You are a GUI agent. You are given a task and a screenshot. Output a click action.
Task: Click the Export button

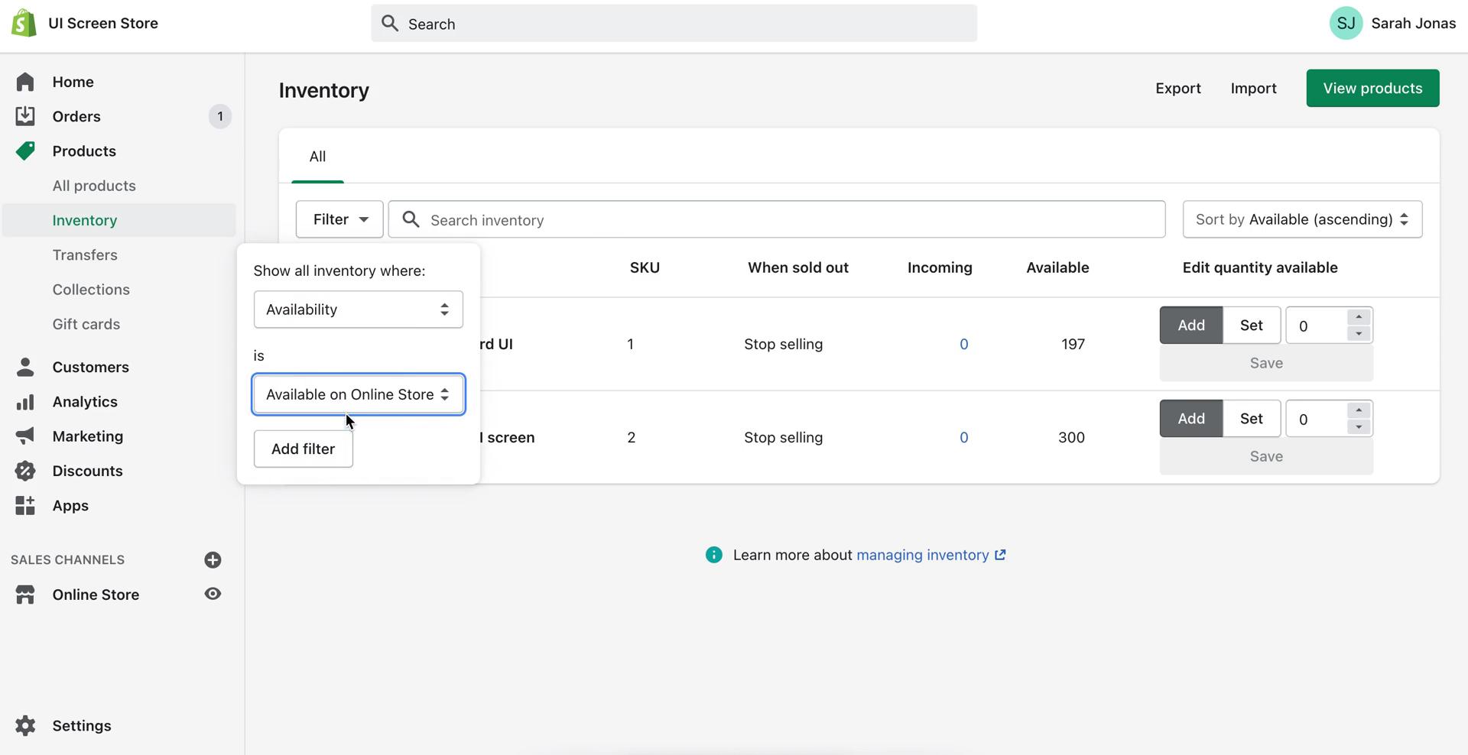pyautogui.click(x=1178, y=88)
